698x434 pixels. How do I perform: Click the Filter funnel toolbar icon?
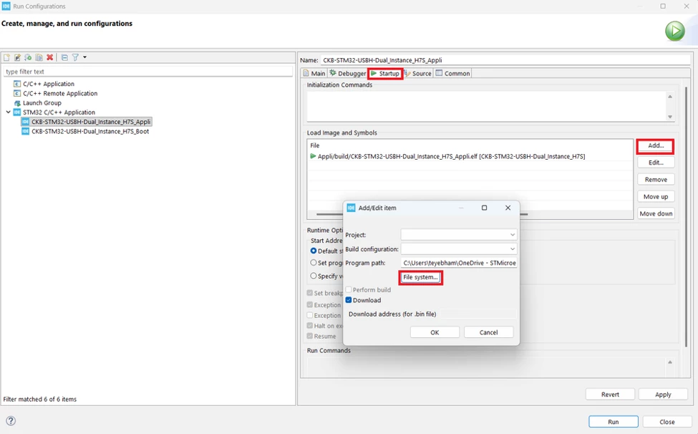(75, 57)
